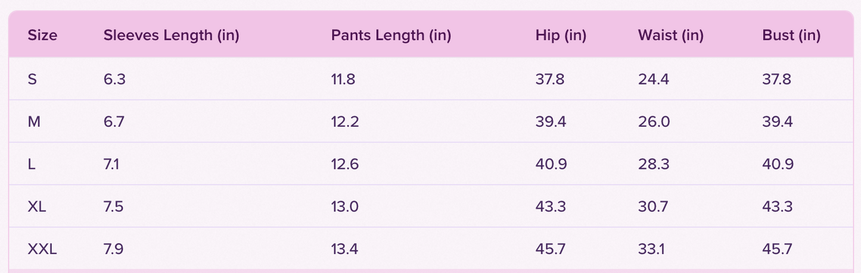
Task: Click the Sleeves Length (in) header
Action: (x=171, y=35)
